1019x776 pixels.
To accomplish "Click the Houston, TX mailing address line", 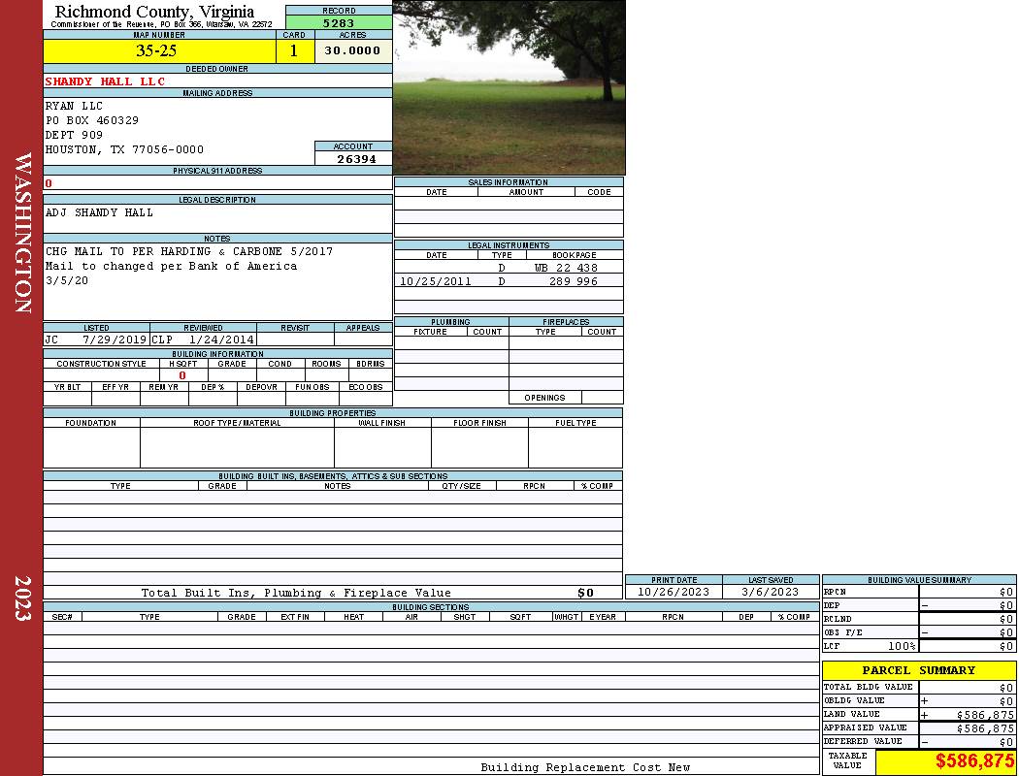I will pyautogui.click(x=124, y=149).
